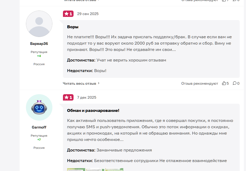
Task: Open the Варвар36 username profile link
Action: [39, 44]
